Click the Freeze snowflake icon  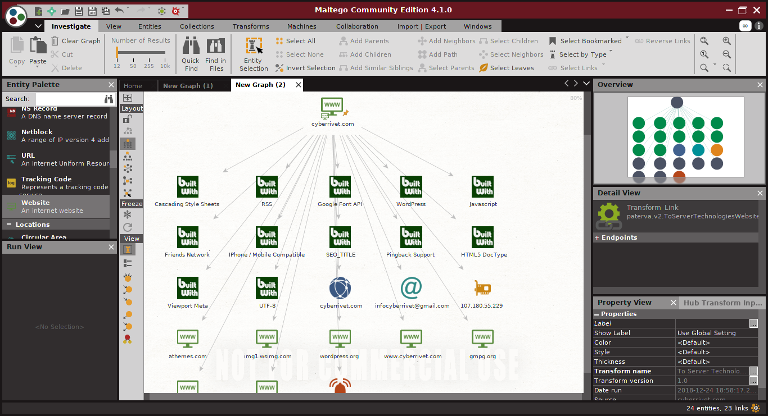(x=128, y=215)
